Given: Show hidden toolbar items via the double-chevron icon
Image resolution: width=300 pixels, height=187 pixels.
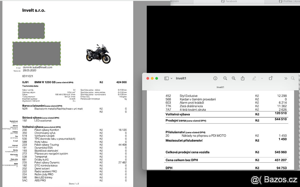Looking at the screenshot, I should (x=286, y=78).
